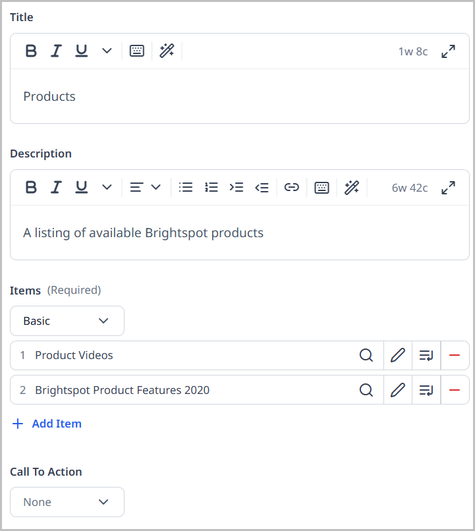Apply a bulleted list in the Description

click(x=185, y=187)
